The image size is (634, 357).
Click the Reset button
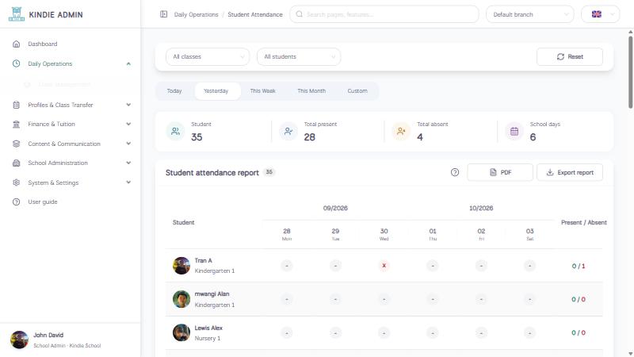click(570, 56)
